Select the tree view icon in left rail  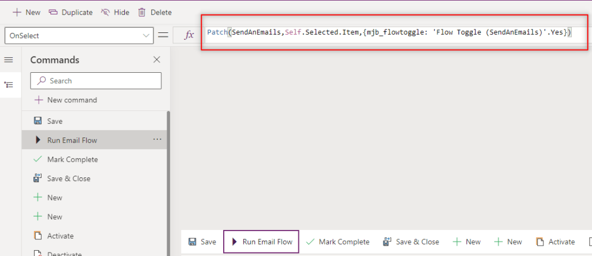pos(9,84)
